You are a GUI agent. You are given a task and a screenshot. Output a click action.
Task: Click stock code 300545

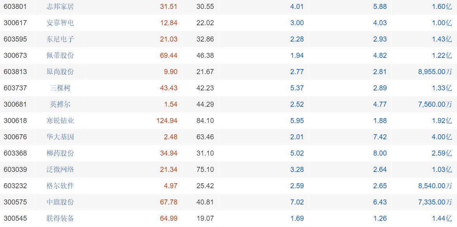pos(15,218)
